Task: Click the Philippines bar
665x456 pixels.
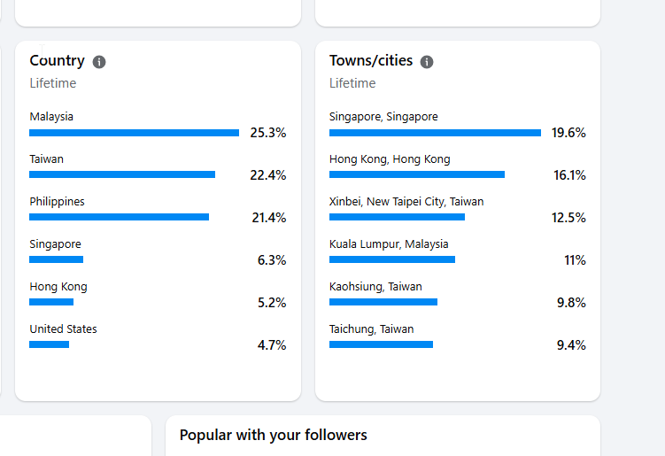Action: (120, 217)
